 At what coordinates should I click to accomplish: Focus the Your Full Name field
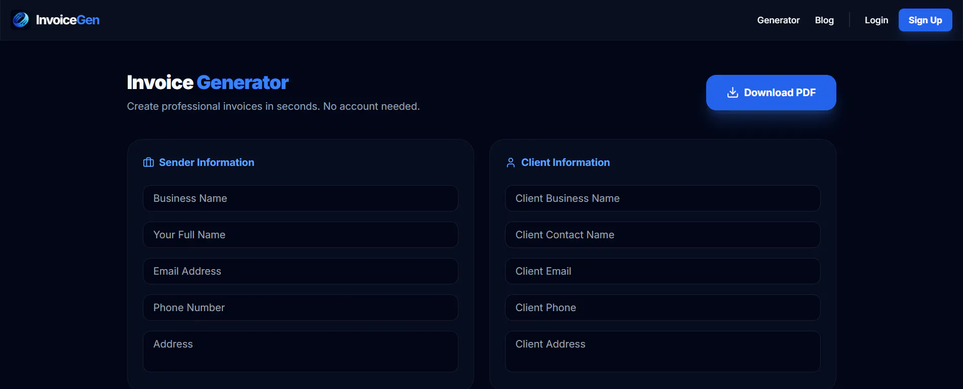click(x=300, y=235)
